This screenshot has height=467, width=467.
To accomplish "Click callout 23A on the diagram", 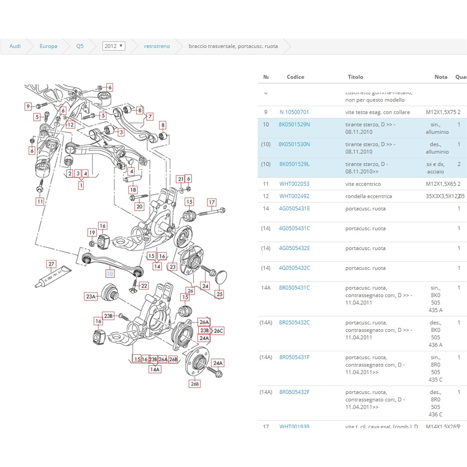I will tap(91, 296).
